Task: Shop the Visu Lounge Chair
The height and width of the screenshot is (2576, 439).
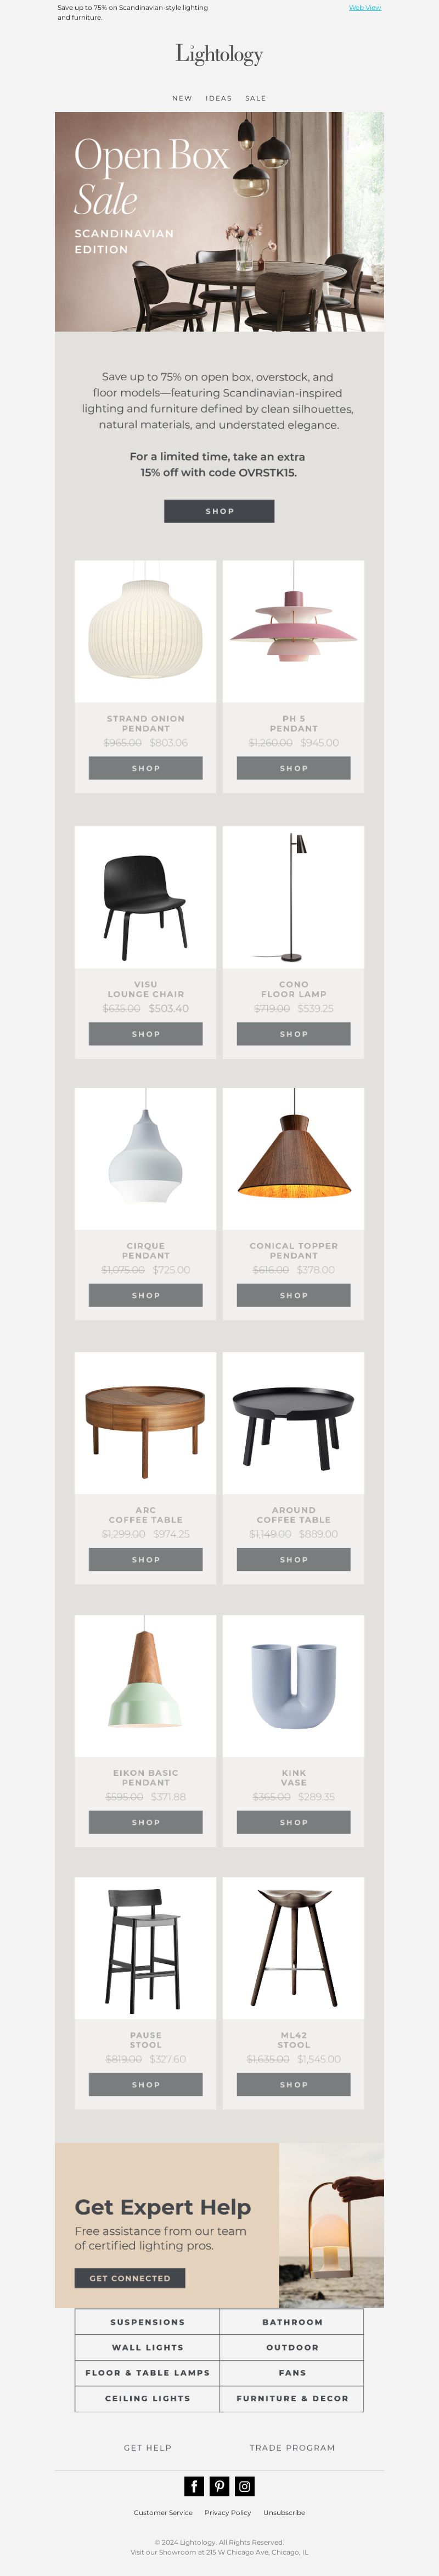Action: [145, 1034]
